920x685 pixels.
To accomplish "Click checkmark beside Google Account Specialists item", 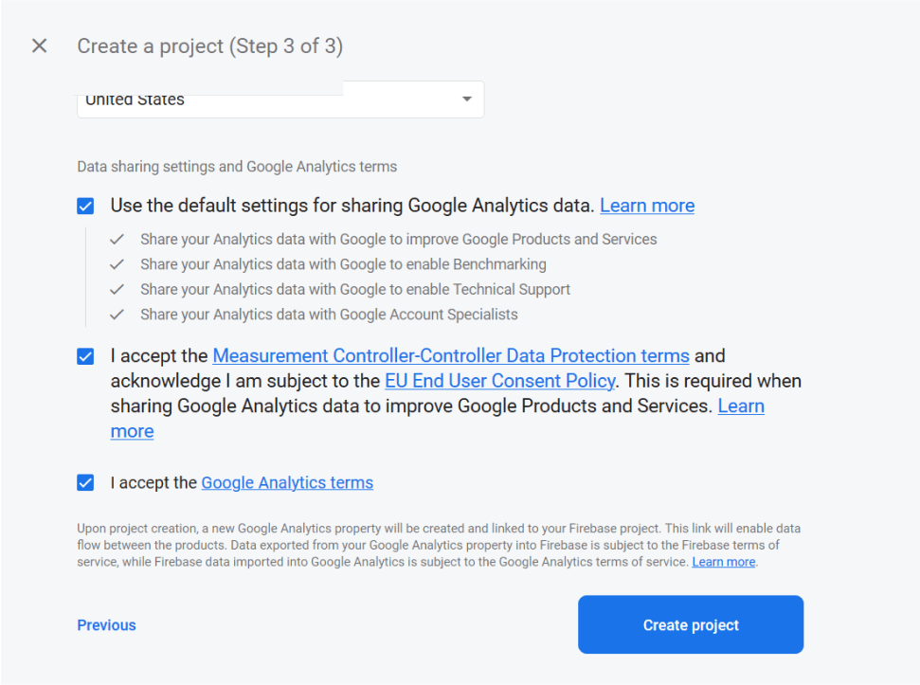I will [117, 314].
